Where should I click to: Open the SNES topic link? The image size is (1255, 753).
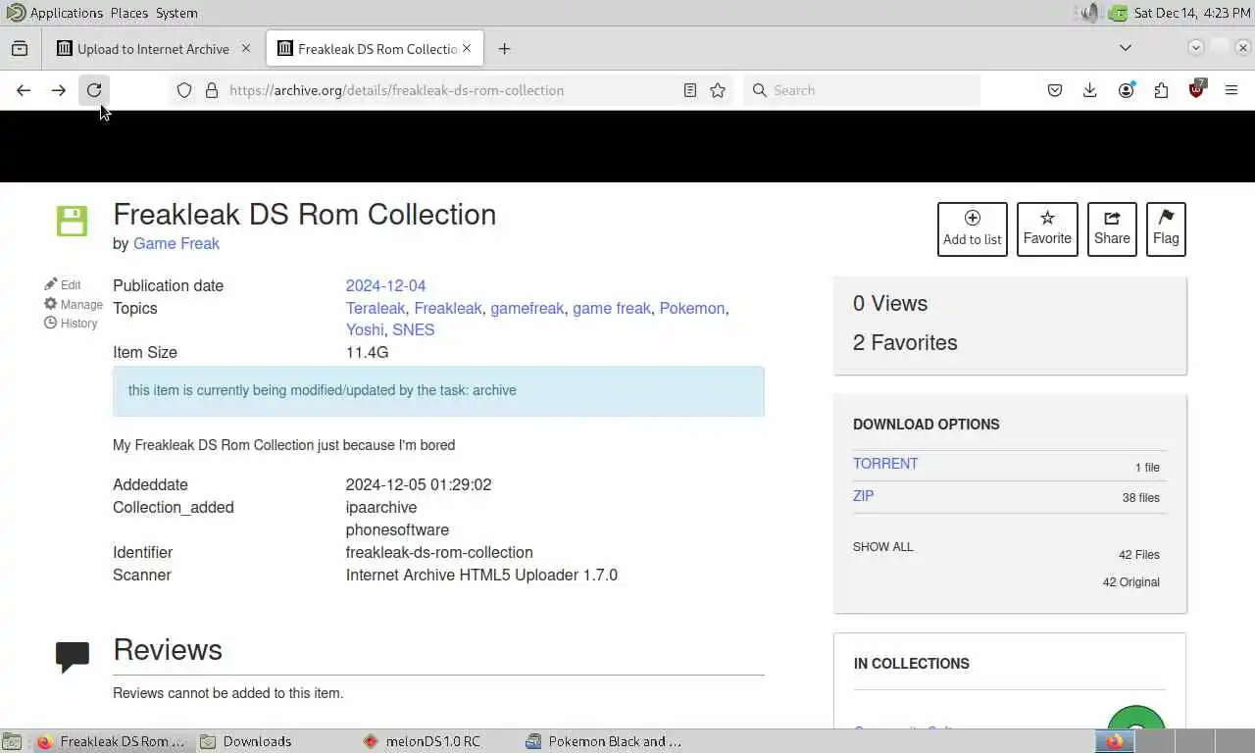coord(414,329)
